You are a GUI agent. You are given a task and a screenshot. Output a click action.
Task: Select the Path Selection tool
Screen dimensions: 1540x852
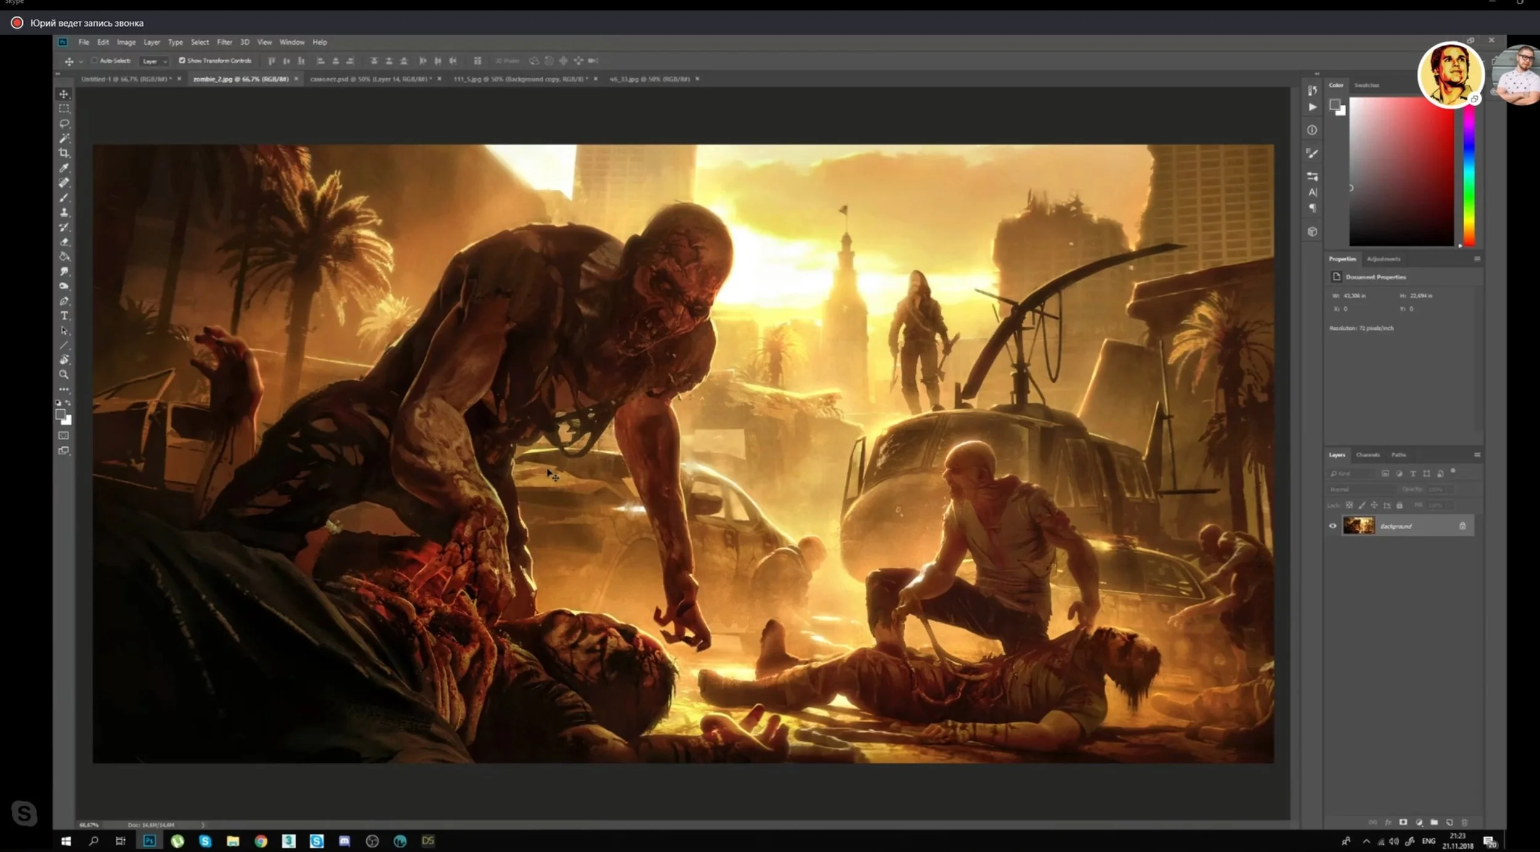(64, 330)
